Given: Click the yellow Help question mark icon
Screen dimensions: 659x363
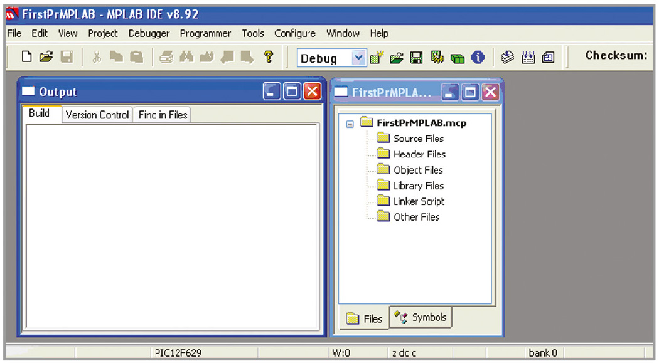Looking at the screenshot, I should (269, 58).
